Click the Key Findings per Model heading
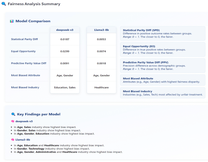Screen dimensions: 208x162 pyautogui.click(x=38, y=114)
